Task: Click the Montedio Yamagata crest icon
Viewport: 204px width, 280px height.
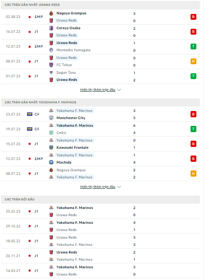Action: point(51,50)
